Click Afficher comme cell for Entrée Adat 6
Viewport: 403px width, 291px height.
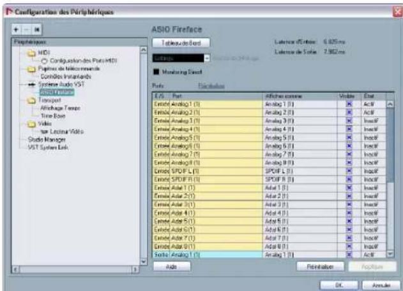300,230
